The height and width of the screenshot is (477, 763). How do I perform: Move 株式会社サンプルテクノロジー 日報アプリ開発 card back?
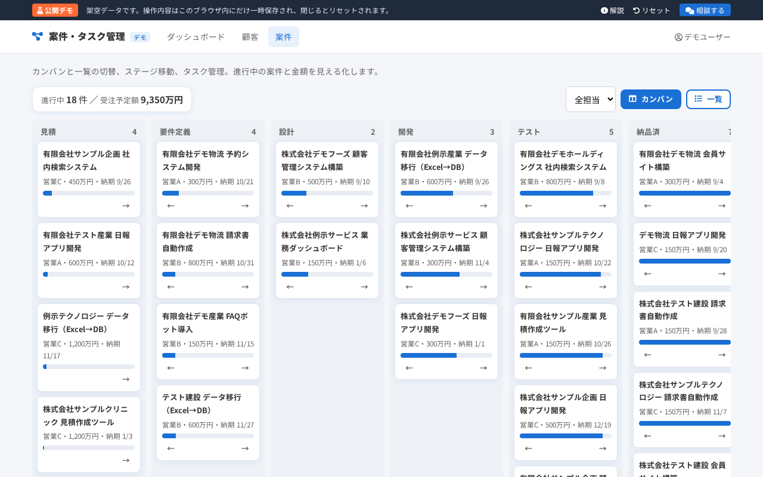pyautogui.click(x=529, y=287)
